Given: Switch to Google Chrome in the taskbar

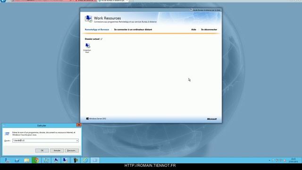Looking at the screenshot, I should coord(36,160).
